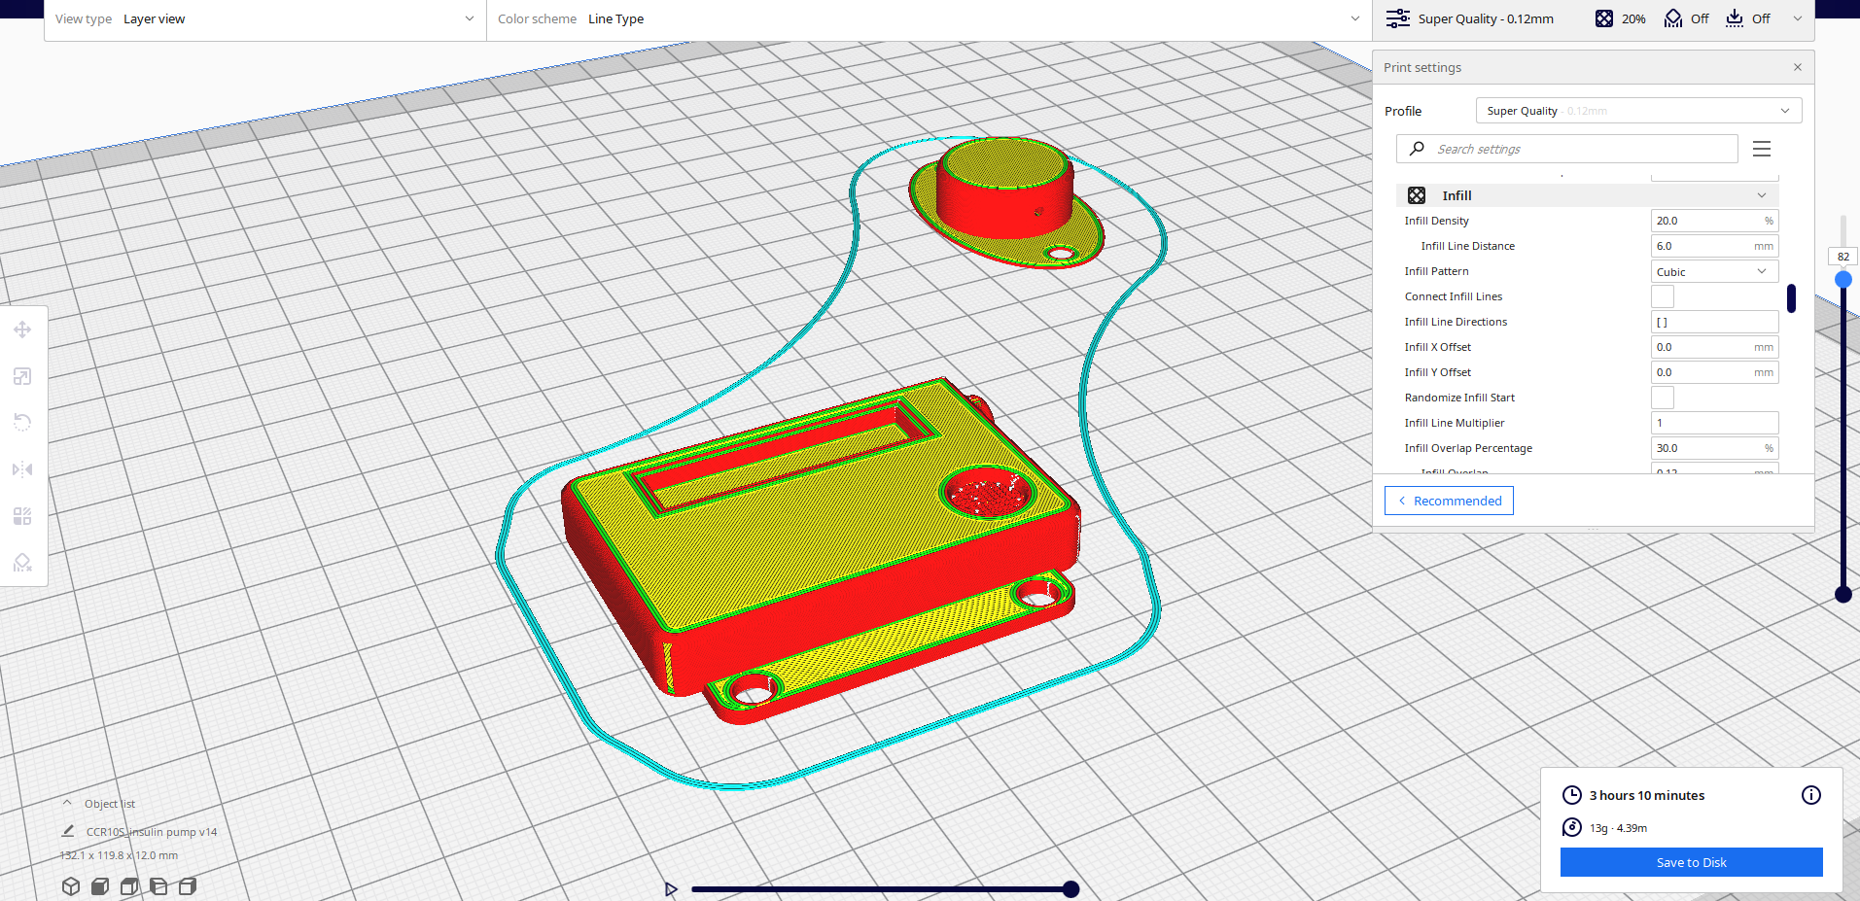
Task: Click the pencil edit icon beside object name
Action: 68,831
